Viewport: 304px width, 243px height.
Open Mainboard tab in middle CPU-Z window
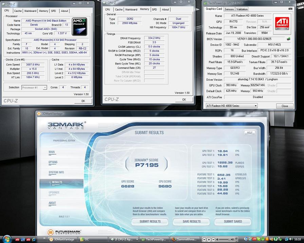pos(131,9)
